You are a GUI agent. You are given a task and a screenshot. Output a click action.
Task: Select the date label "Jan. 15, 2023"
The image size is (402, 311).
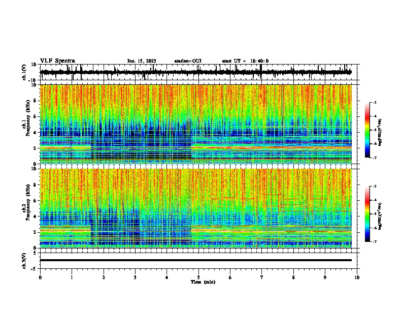click(142, 61)
